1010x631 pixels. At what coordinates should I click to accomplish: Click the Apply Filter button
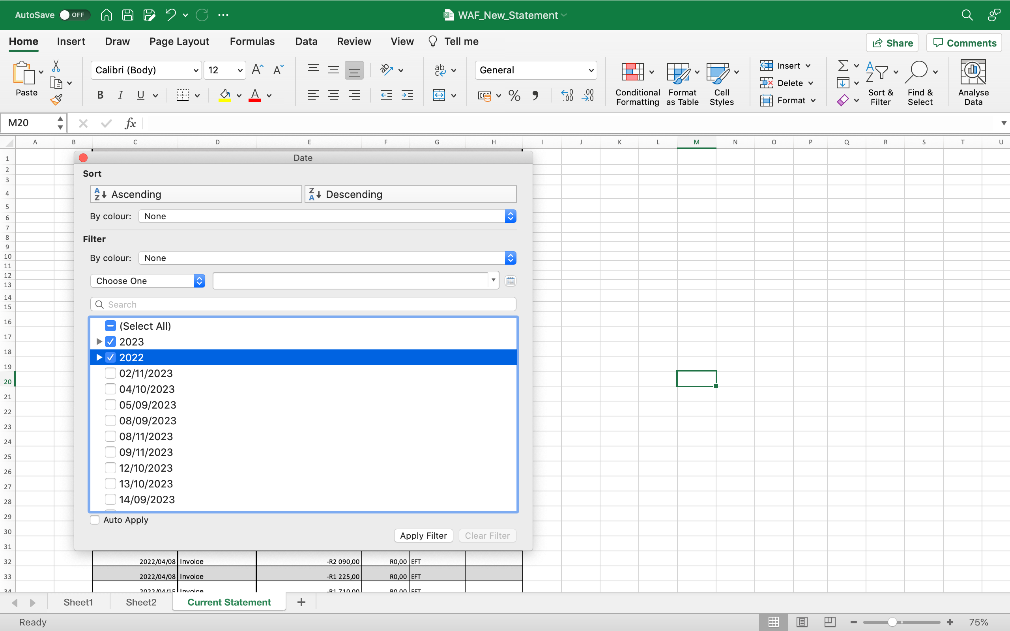(x=423, y=536)
